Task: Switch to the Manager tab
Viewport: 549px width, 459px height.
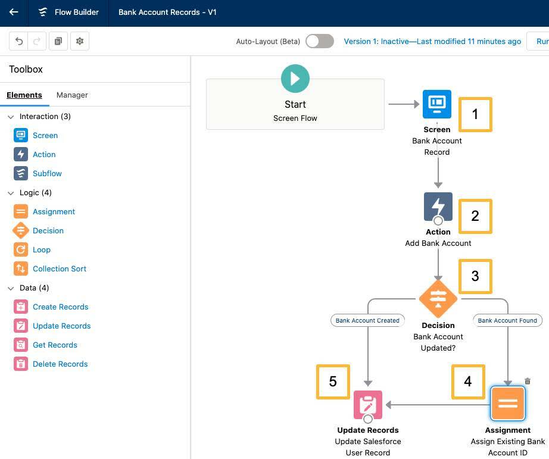Action: [x=72, y=95]
